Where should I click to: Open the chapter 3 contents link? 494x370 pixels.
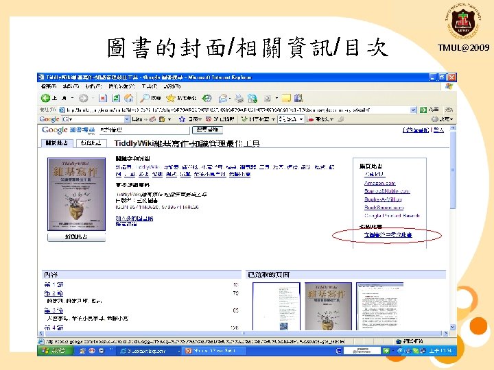54,310
